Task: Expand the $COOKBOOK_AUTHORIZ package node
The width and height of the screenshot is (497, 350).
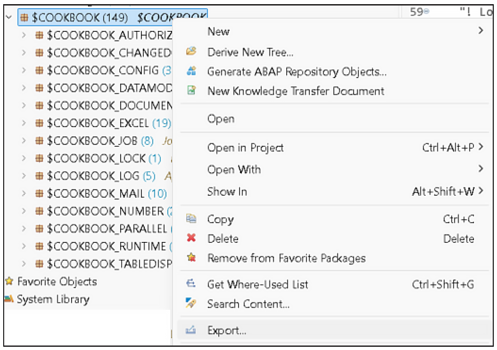Action: (24, 35)
